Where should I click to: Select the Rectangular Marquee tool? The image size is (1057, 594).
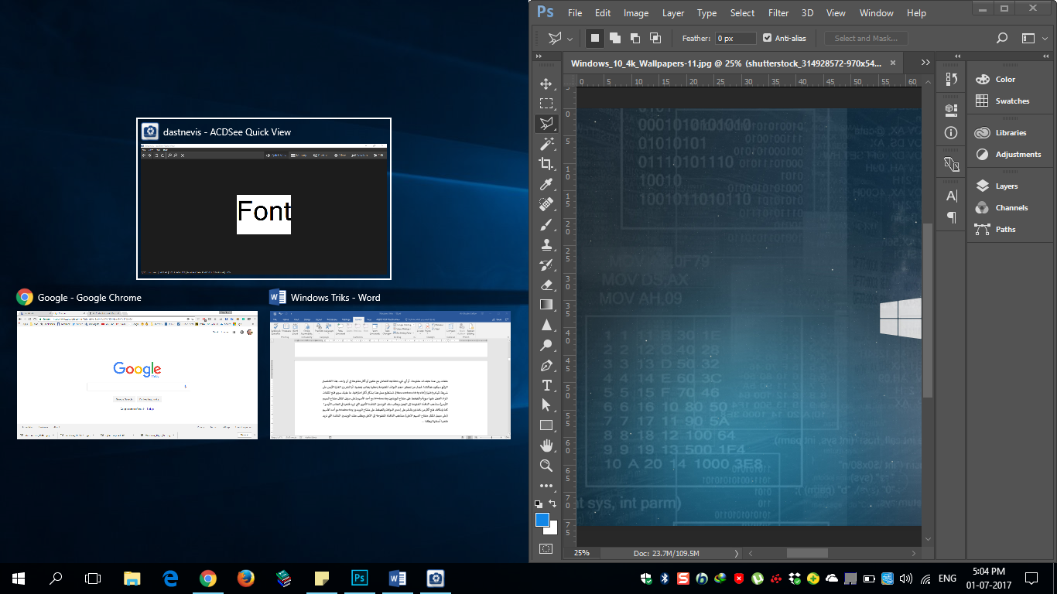tap(546, 104)
